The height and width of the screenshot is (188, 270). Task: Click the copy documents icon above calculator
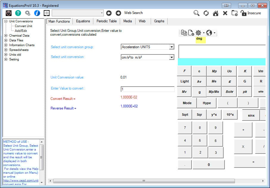coord(184,33)
